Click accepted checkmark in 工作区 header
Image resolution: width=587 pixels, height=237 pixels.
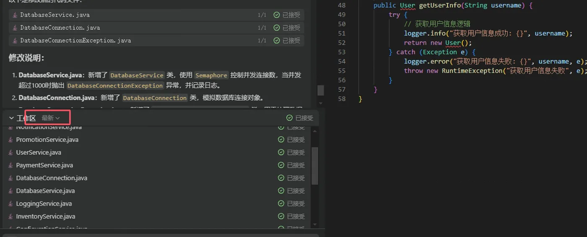289,118
